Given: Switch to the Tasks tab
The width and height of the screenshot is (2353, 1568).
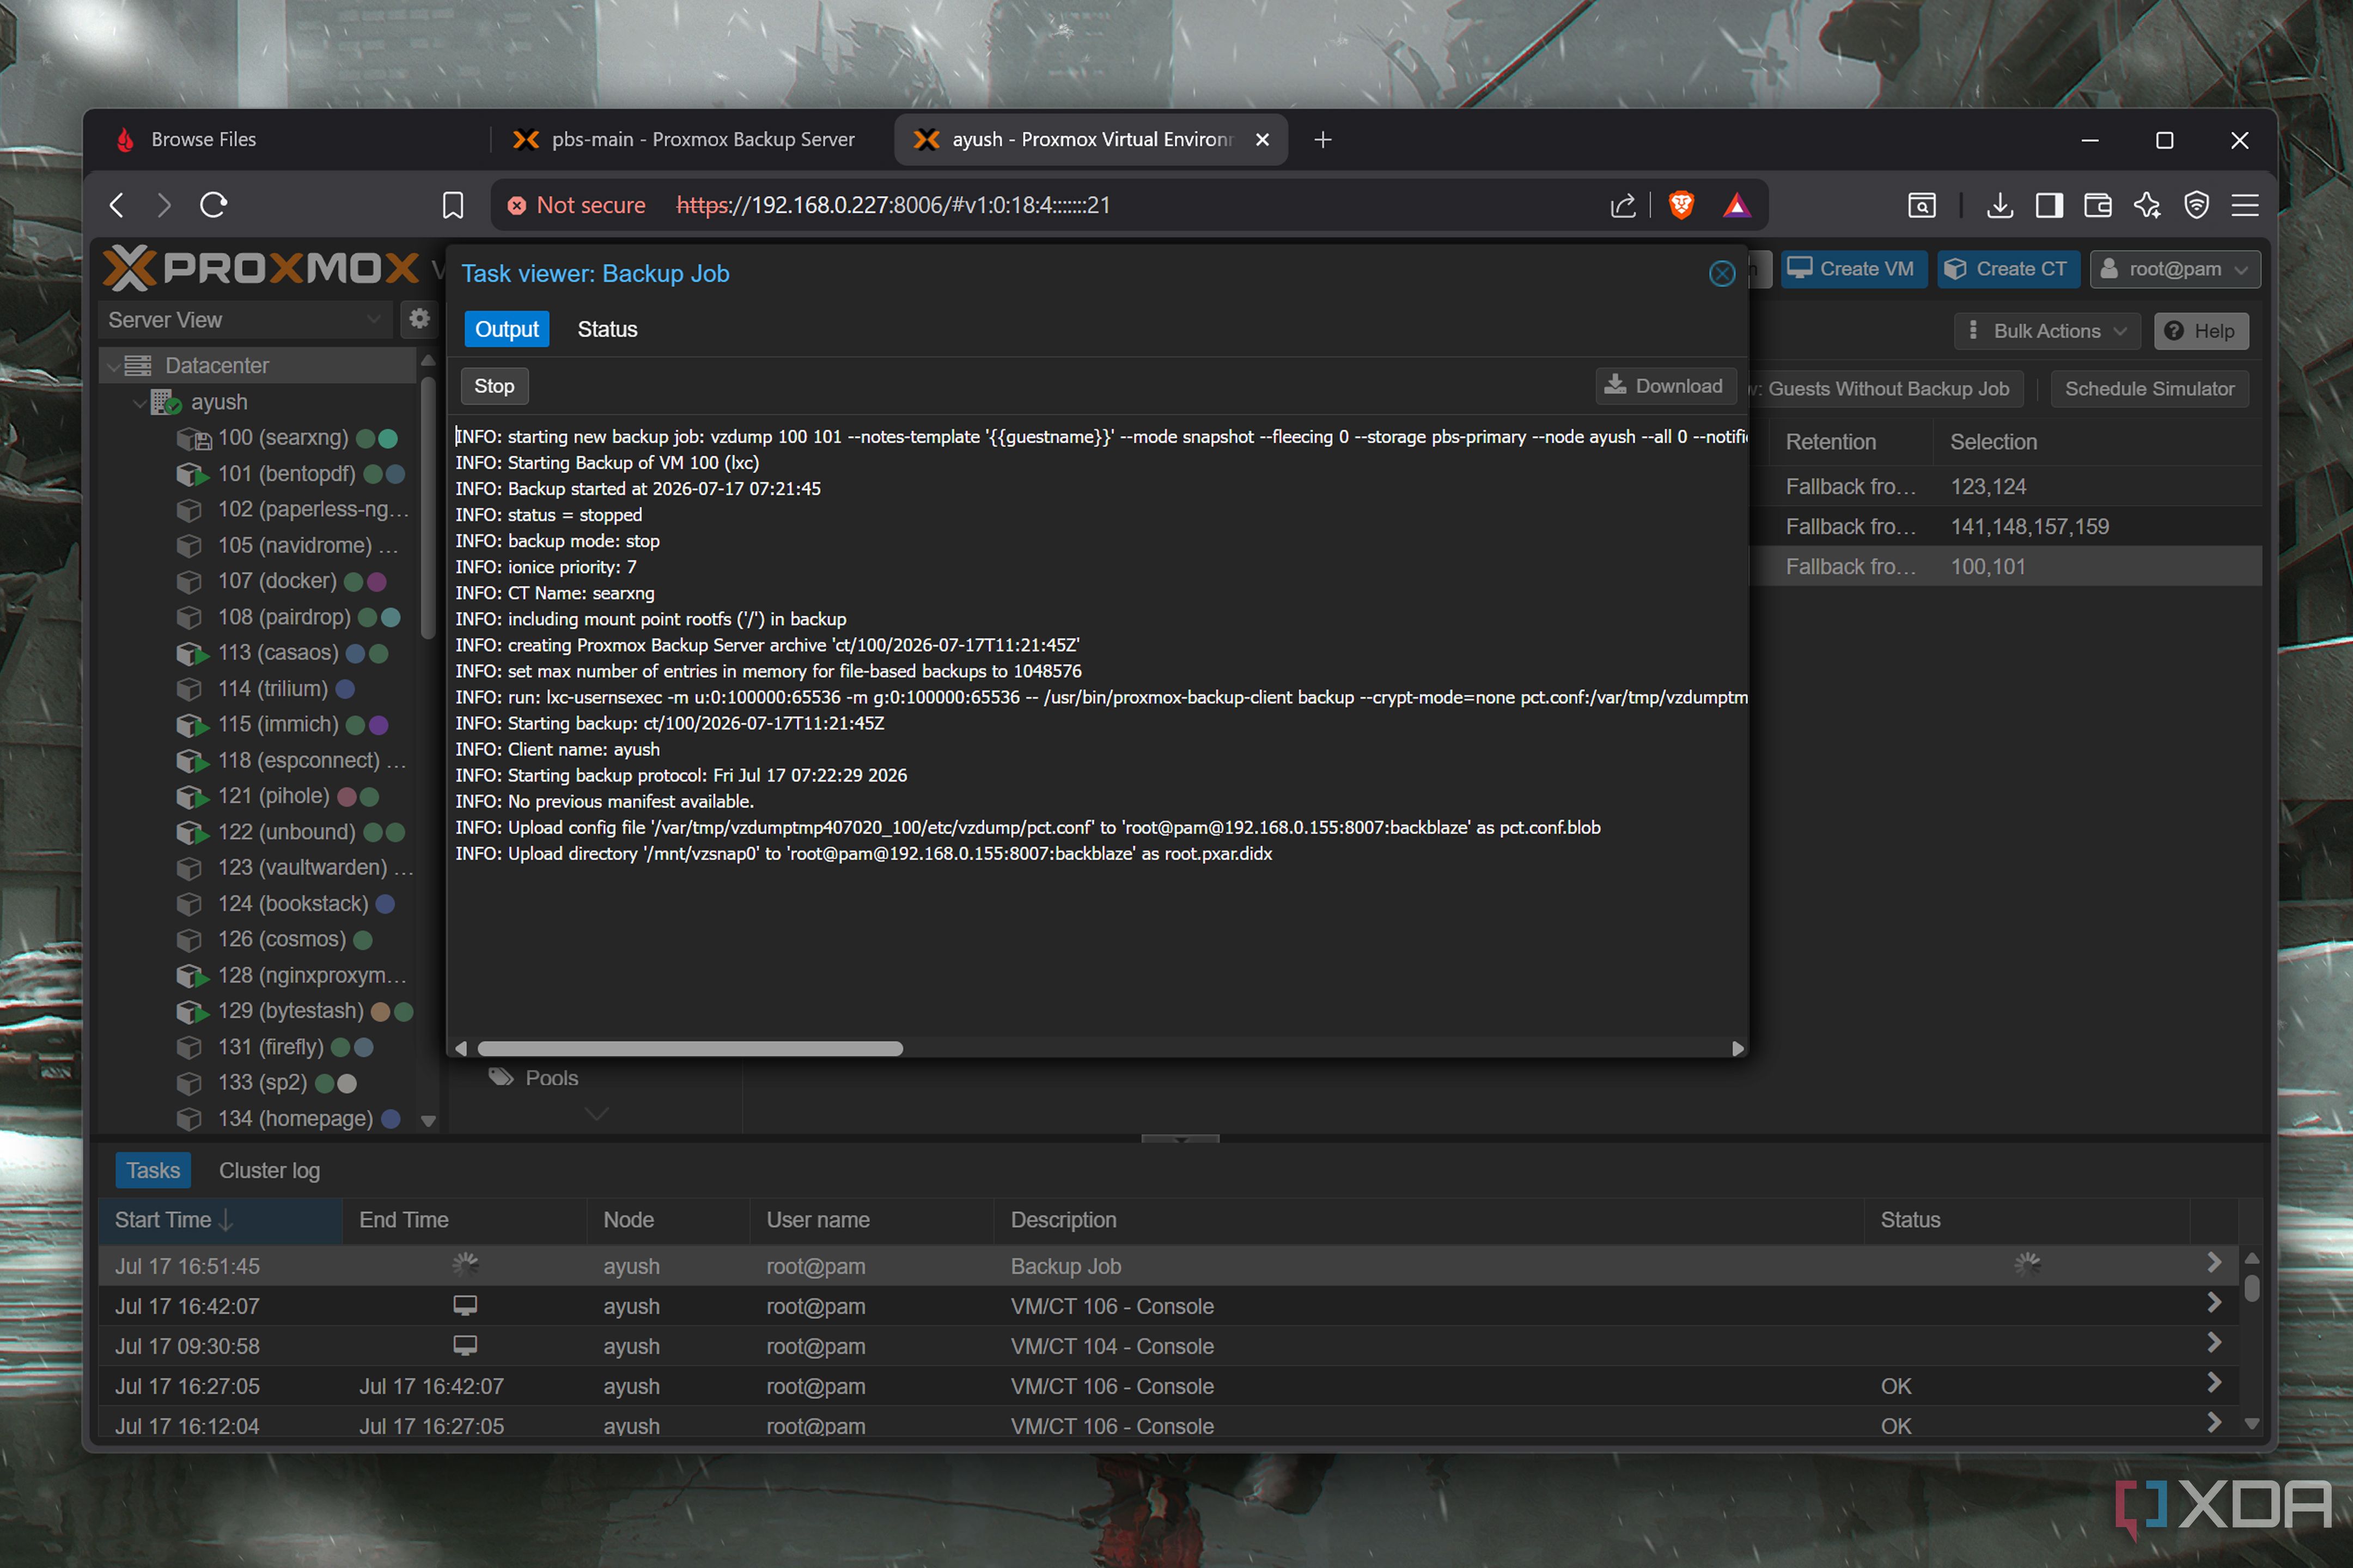Looking at the screenshot, I should tap(153, 1171).
